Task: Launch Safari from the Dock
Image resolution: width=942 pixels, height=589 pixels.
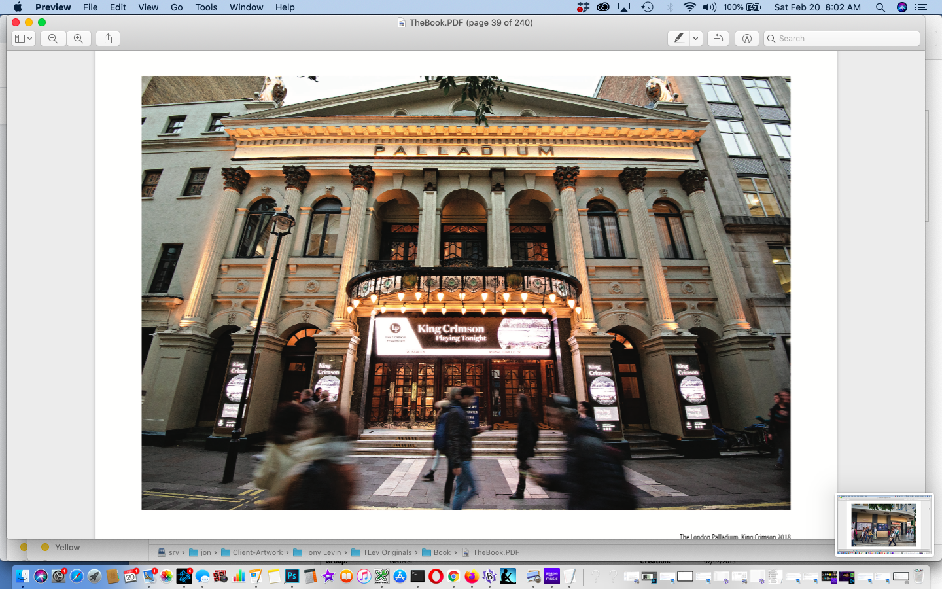Action: click(77, 576)
